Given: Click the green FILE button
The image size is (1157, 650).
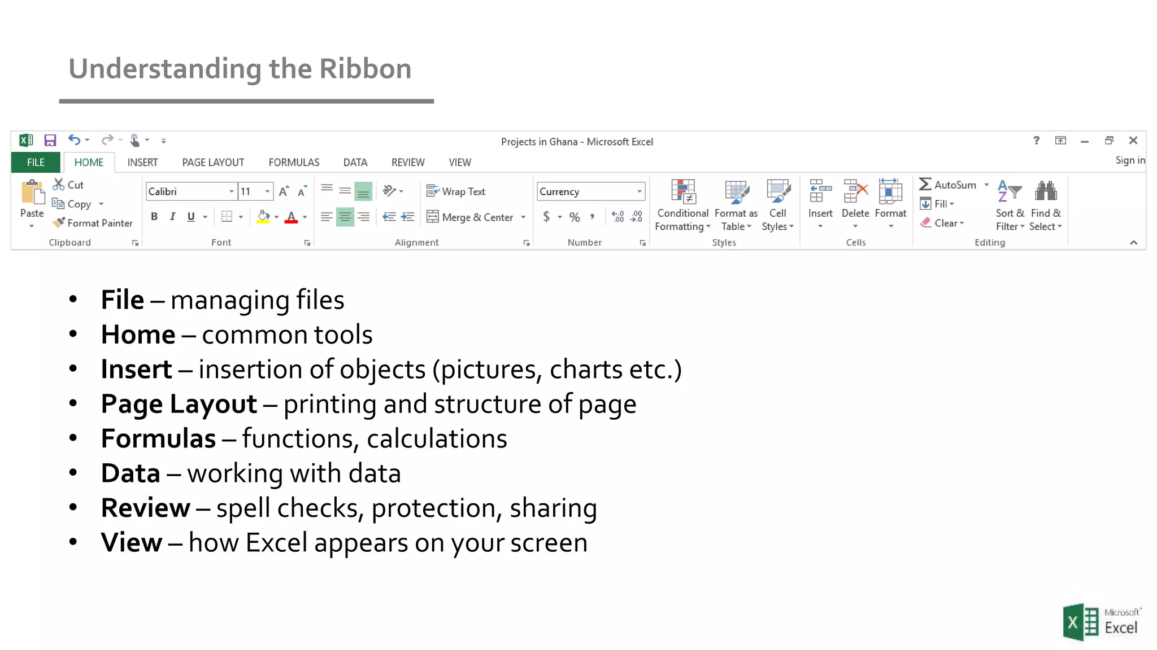Looking at the screenshot, I should (x=36, y=162).
